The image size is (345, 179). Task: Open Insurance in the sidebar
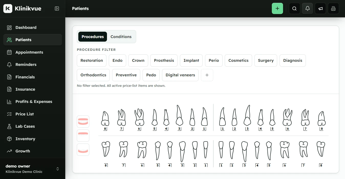pyautogui.click(x=33, y=89)
